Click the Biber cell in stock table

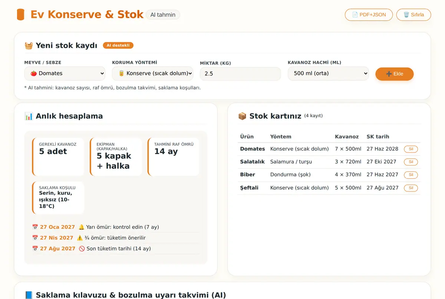247,175
